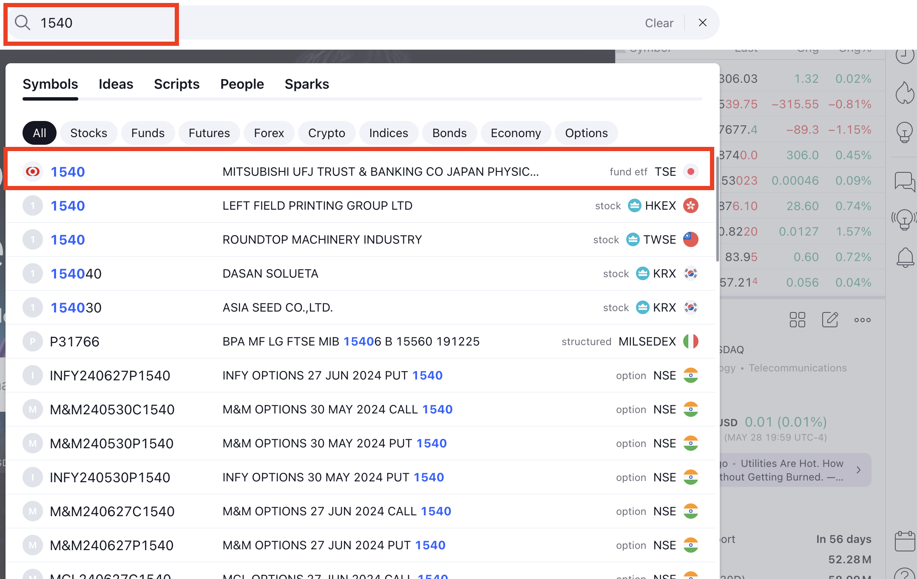The width and height of the screenshot is (917, 579).
Task: Open the grid layout view icon
Action: pyautogui.click(x=797, y=320)
